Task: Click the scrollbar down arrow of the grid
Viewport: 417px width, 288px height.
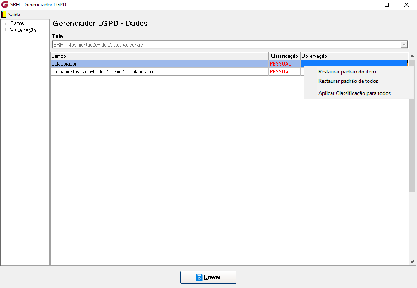Action: click(x=412, y=262)
